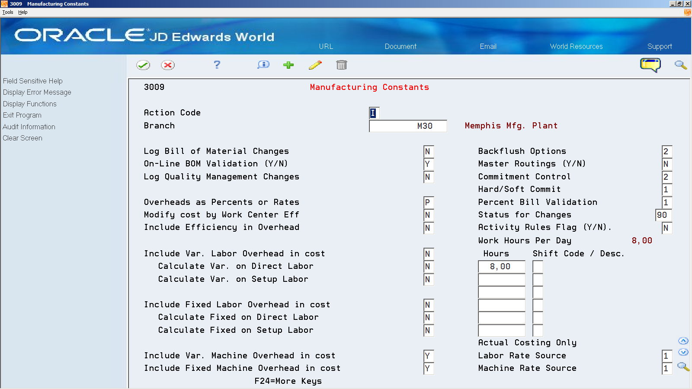
Task: Click Modify cost by Work Center Eff field
Action: [429, 215]
